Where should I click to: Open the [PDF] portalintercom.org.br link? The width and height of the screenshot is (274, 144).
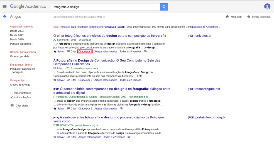207,118
